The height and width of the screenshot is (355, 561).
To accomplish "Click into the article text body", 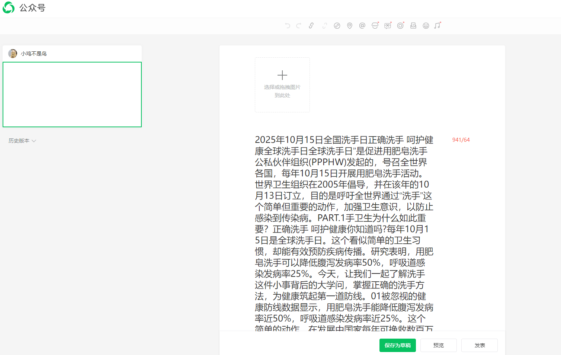I will [x=344, y=223].
